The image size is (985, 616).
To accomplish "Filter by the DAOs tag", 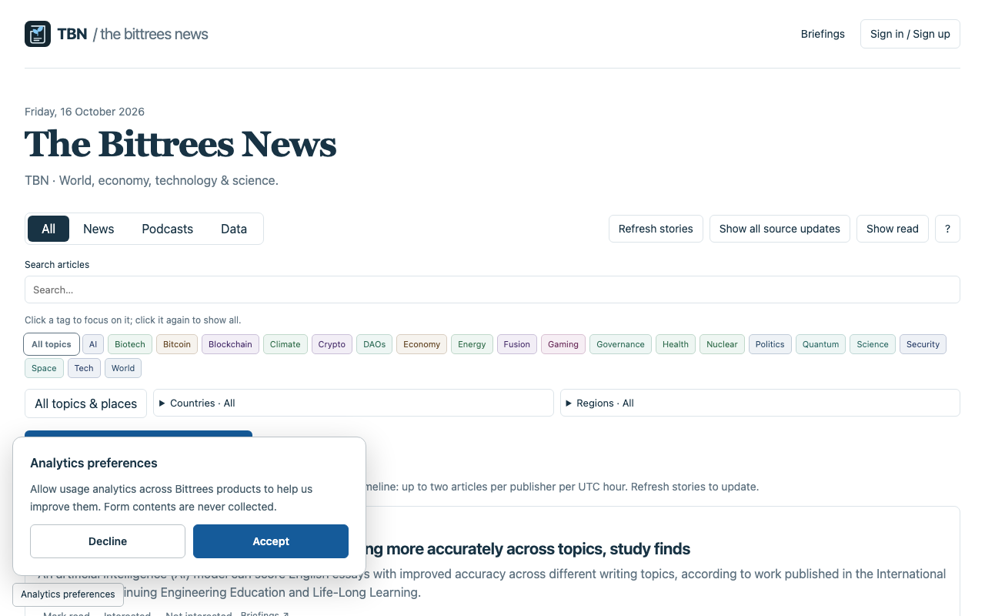I will coord(375,344).
